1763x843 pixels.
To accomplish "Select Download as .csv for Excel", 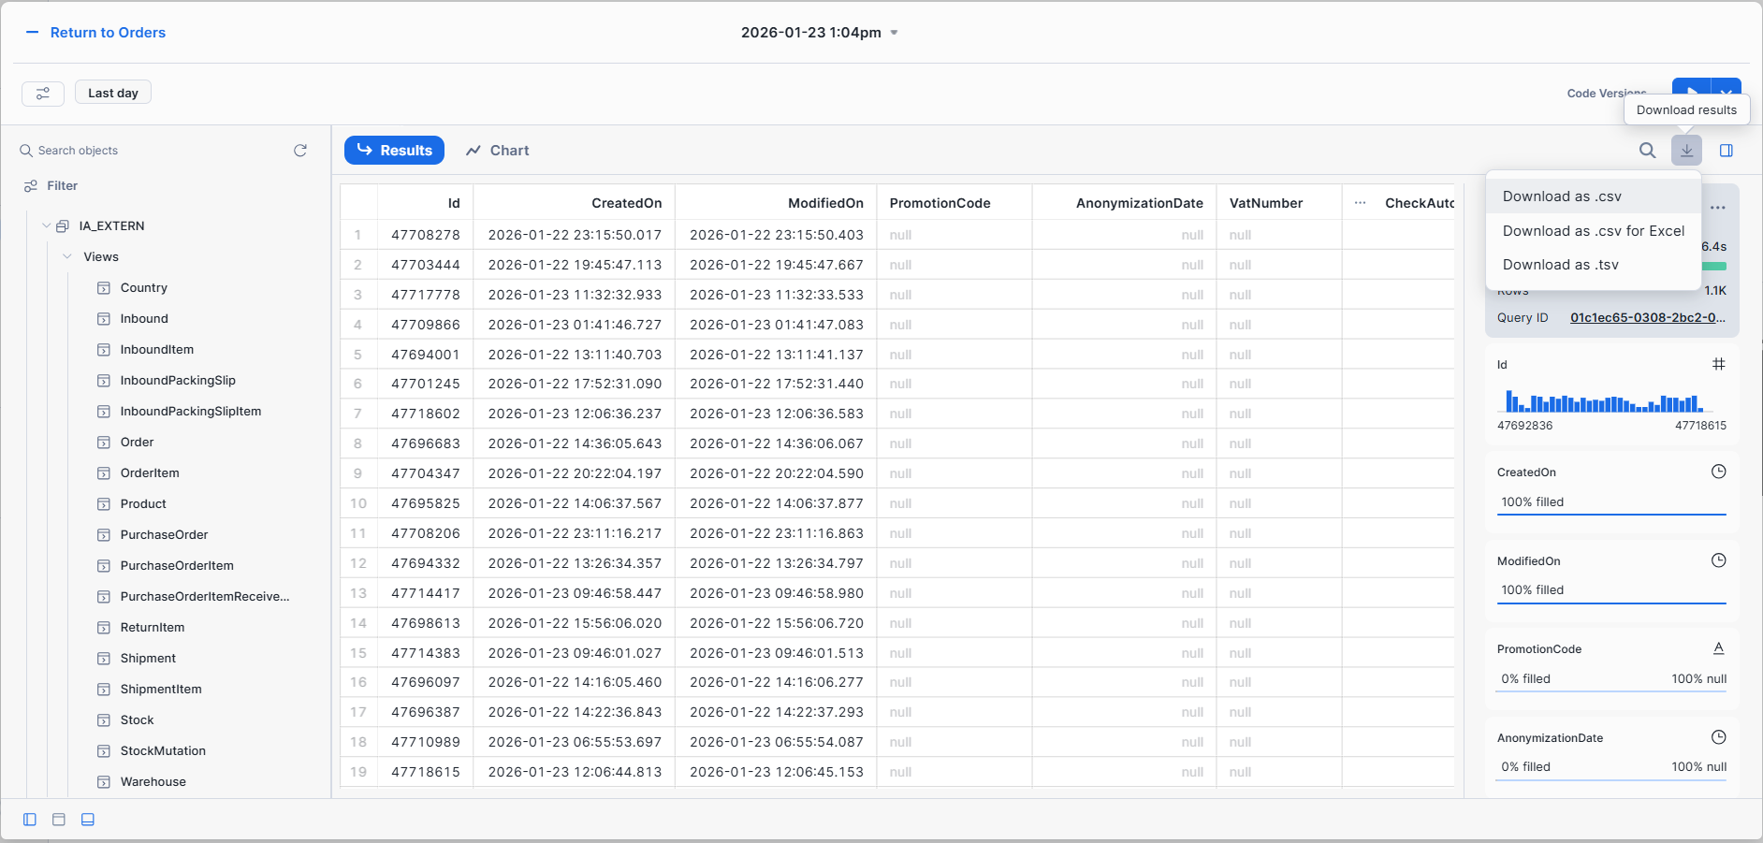I will (1593, 231).
